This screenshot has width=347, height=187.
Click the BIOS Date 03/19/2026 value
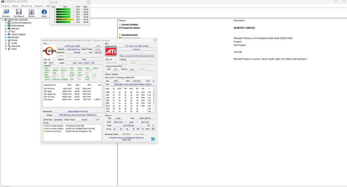pos(58,120)
